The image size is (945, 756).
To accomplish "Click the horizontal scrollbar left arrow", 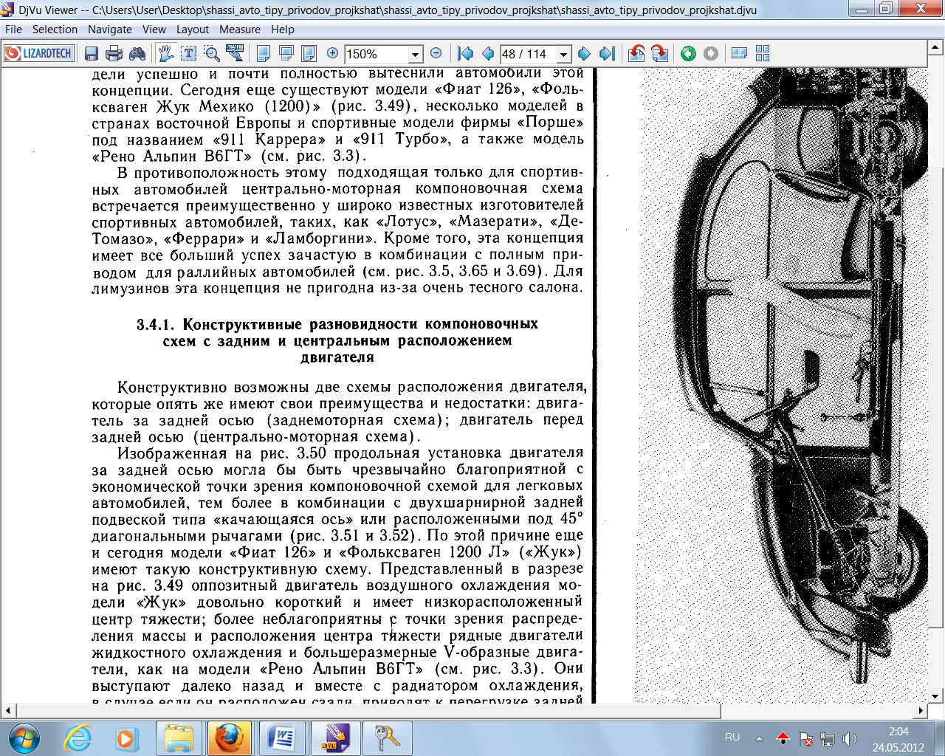I will pos(8,711).
